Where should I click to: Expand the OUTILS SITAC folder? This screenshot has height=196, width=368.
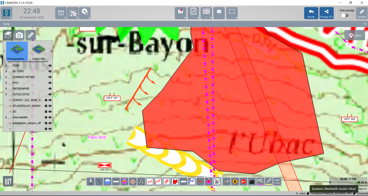6,94
